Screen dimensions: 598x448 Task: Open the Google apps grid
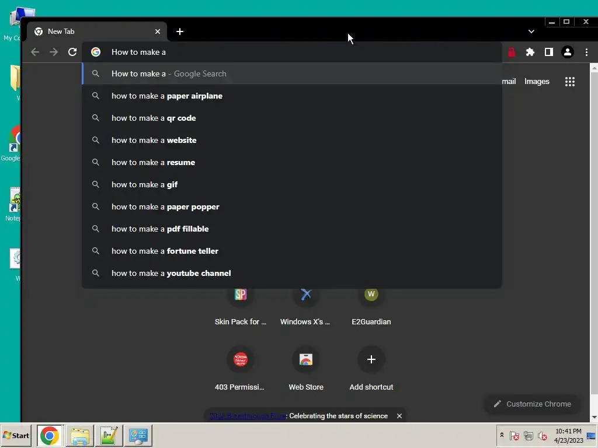[570, 82]
